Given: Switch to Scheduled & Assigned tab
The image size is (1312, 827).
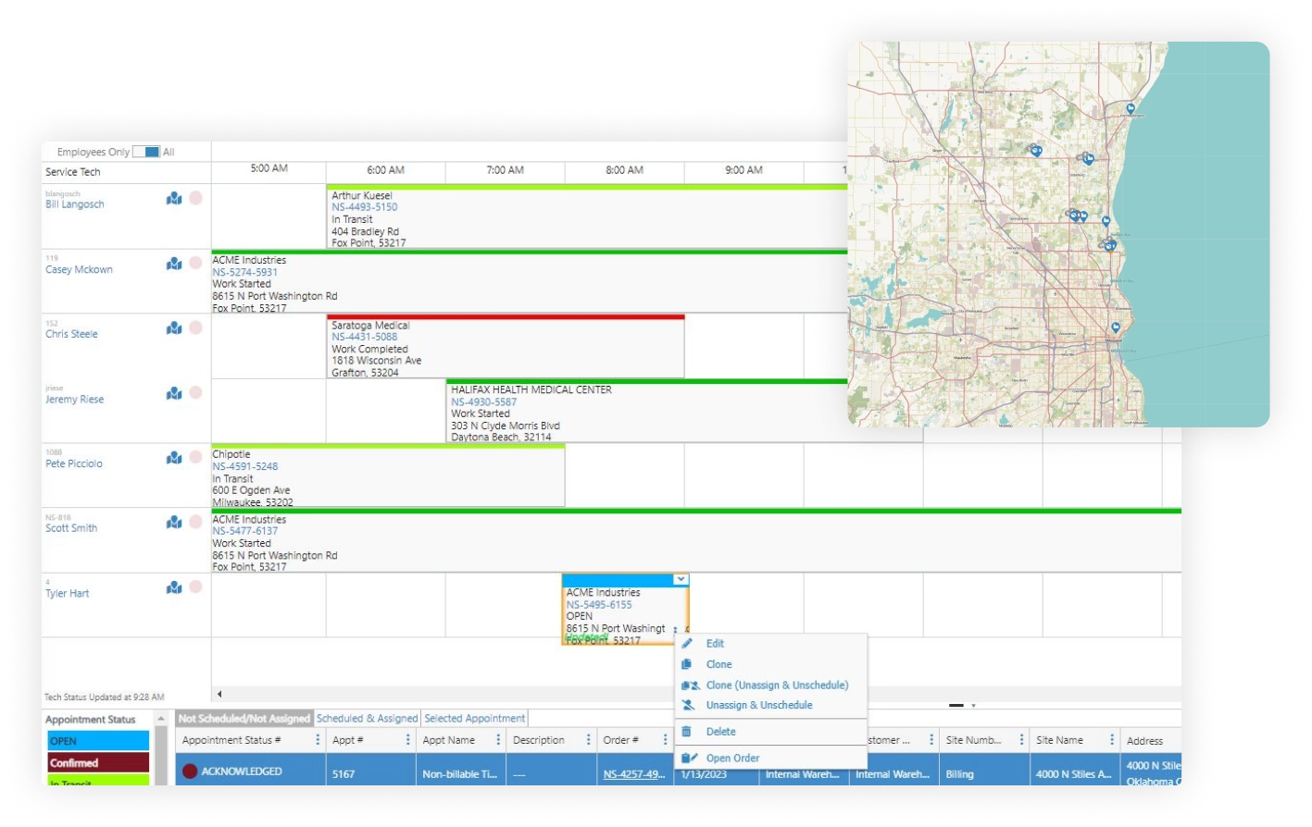Looking at the screenshot, I should [368, 719].
